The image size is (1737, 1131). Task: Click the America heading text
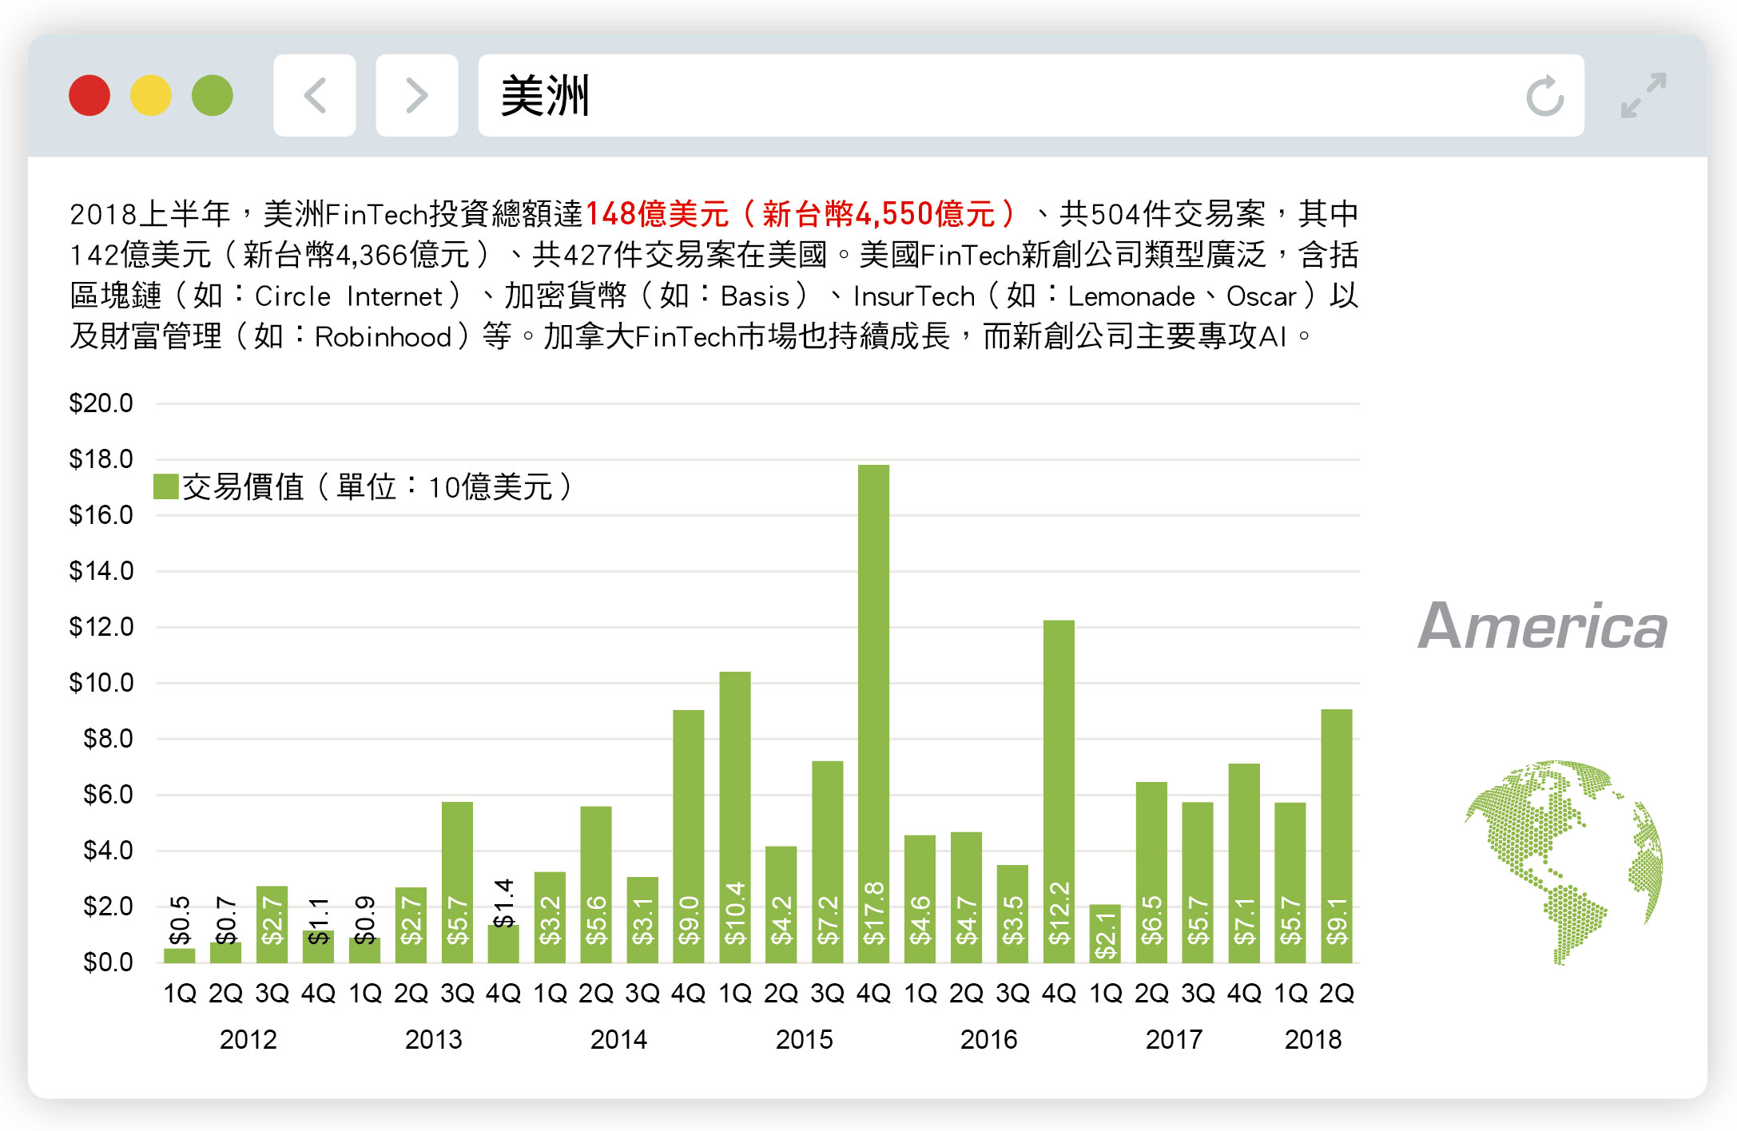[1543, 626]
